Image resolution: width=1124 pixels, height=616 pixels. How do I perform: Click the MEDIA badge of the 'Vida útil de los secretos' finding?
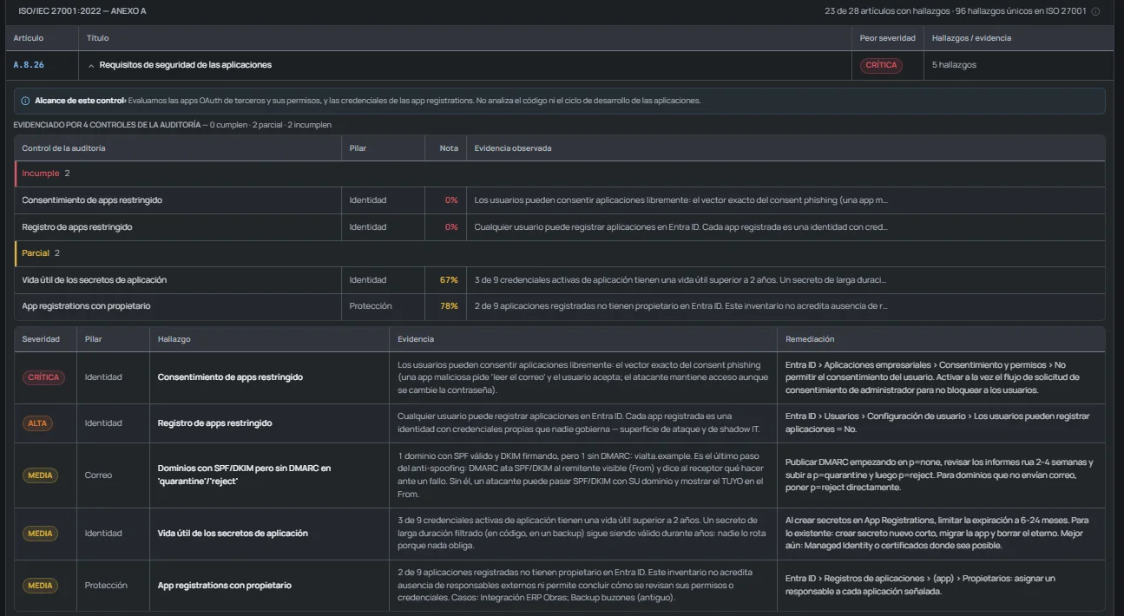click(x=40, y=534)
